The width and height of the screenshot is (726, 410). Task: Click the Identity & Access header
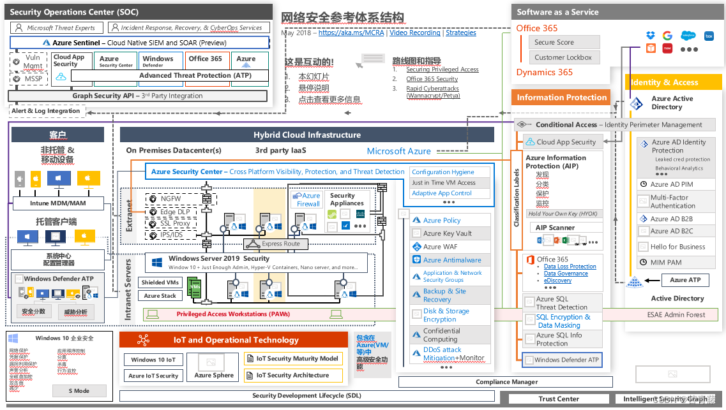tap(673, 82)
